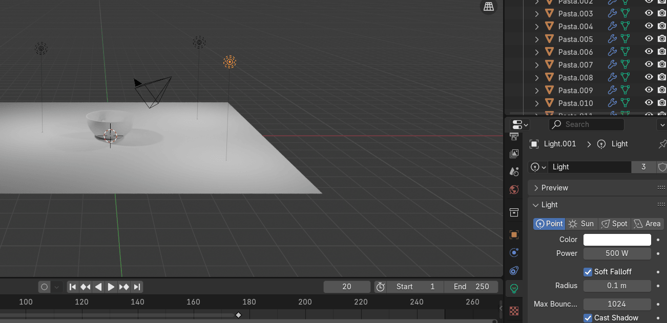Switch light type to Sun
Screen dimensions: 667x323
point(581,224)
